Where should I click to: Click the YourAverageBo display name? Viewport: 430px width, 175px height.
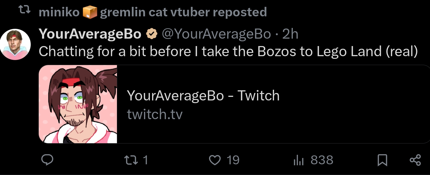90,34
